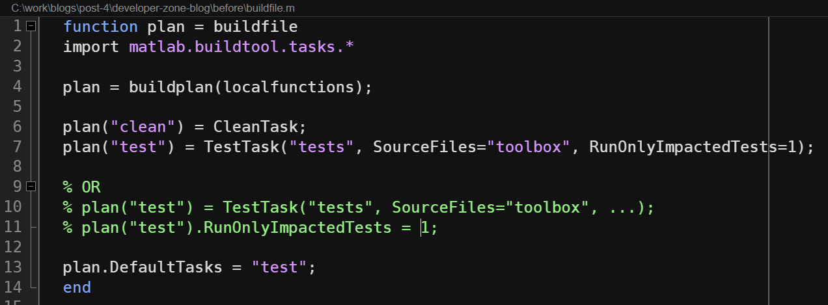
Task: Click the matlab.buildtool.tasks.* import text
Action: point(241,47)
